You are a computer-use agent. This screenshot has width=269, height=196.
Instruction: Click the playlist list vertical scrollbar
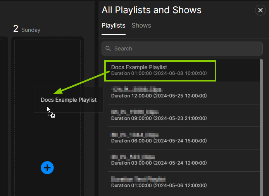click(261, 127)
